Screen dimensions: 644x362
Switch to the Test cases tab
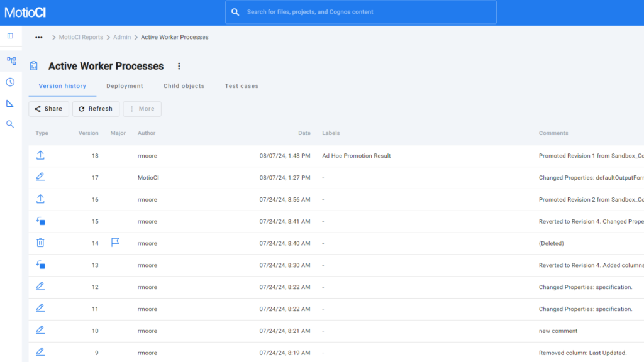[x=241, y=86]
